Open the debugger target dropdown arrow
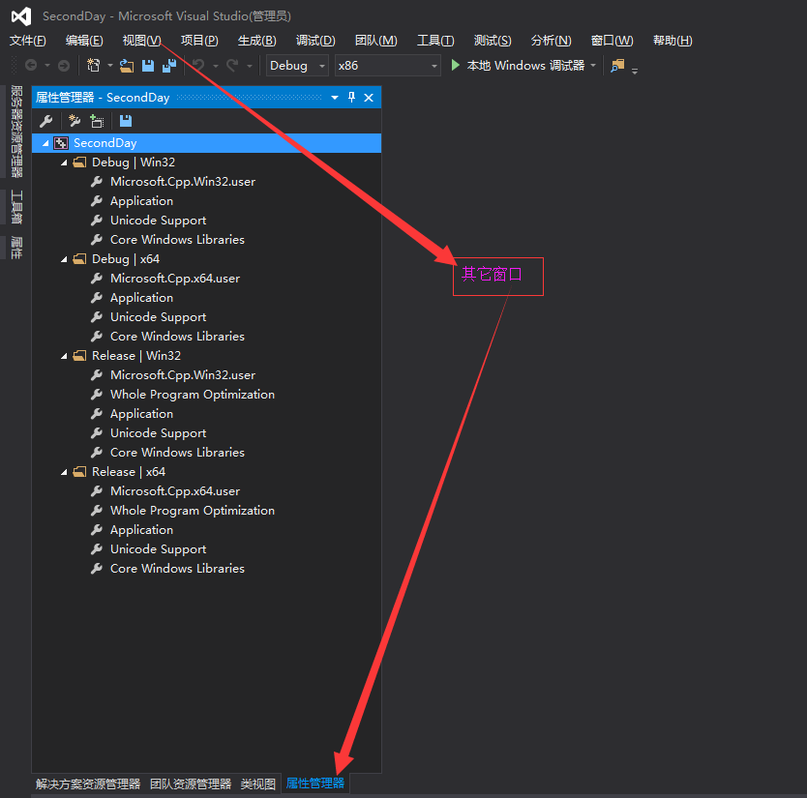 pyautogui.click(x=593, y=66)
